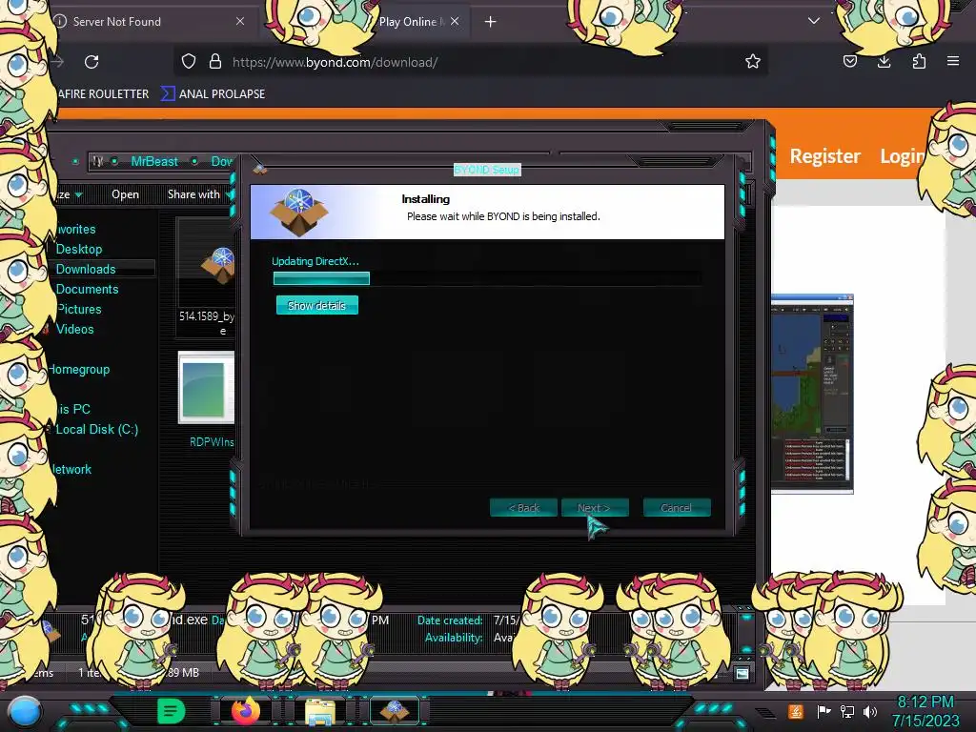This screenshot has width=976, height=732.
Task: Select Local Disk (C:) in Explorer sidebar
Action: coord(97,429)
